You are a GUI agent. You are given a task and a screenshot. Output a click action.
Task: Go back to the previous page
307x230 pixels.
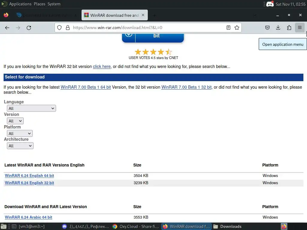pyautogui.click(x=7, y=28)
